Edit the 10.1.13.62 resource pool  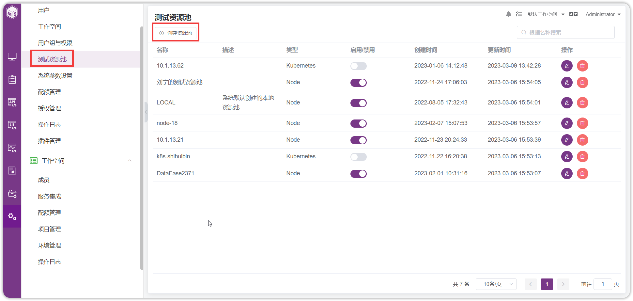tap(567, 66)
